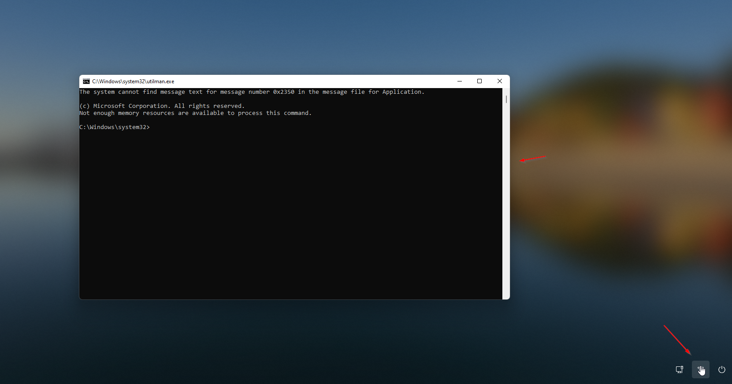Viewport: 732px width, 384px height.
Task: Open the Power options icon
Action: pos(721,369)
